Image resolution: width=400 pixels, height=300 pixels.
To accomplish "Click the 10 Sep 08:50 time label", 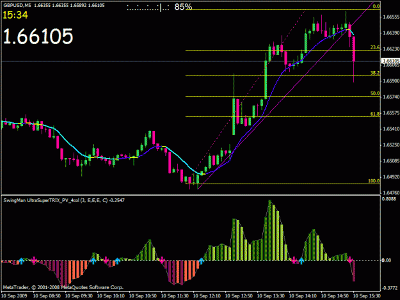I will [47, 296].
